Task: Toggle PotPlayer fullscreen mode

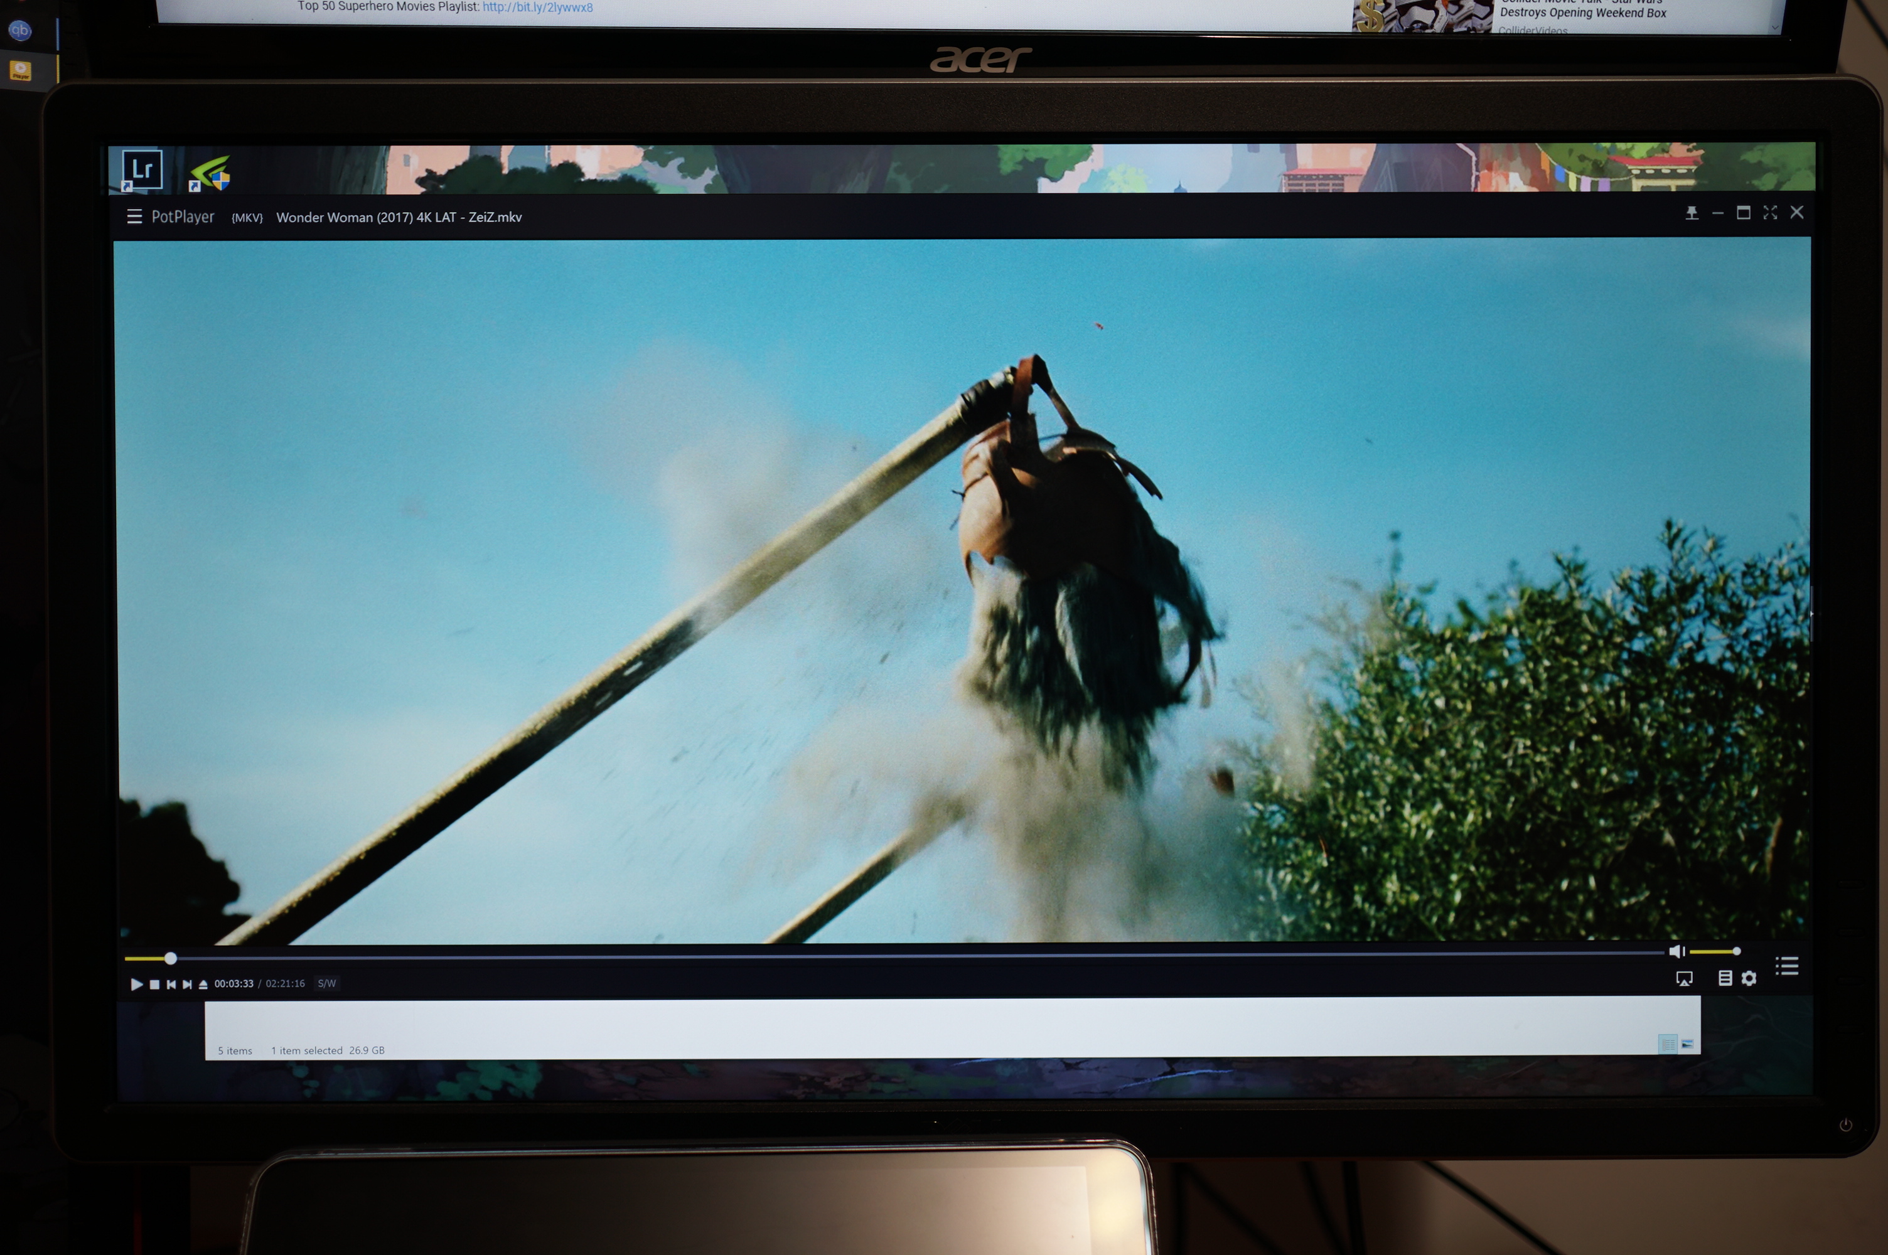Action: pos(1769,212)
